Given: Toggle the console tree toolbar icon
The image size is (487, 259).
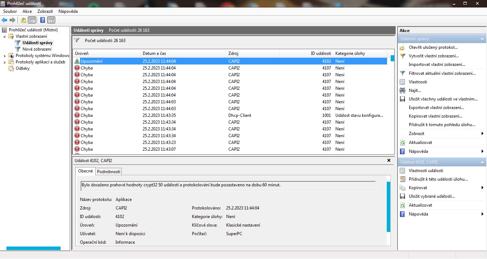Looking at the screenshot, I should tap(32, 20).
